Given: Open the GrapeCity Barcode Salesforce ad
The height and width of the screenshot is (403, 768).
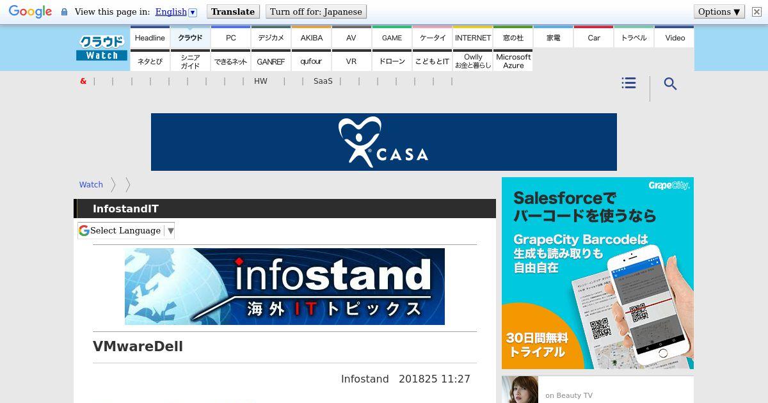Looking at the screenshot, I should coord(598,273).
